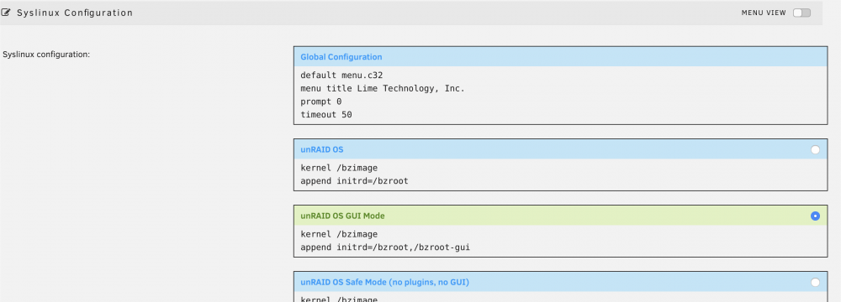Select the unRAID OS Safe Mode radio button
Image resolution: width=841 pixels, height=302 pixels.
pos(815,282)
